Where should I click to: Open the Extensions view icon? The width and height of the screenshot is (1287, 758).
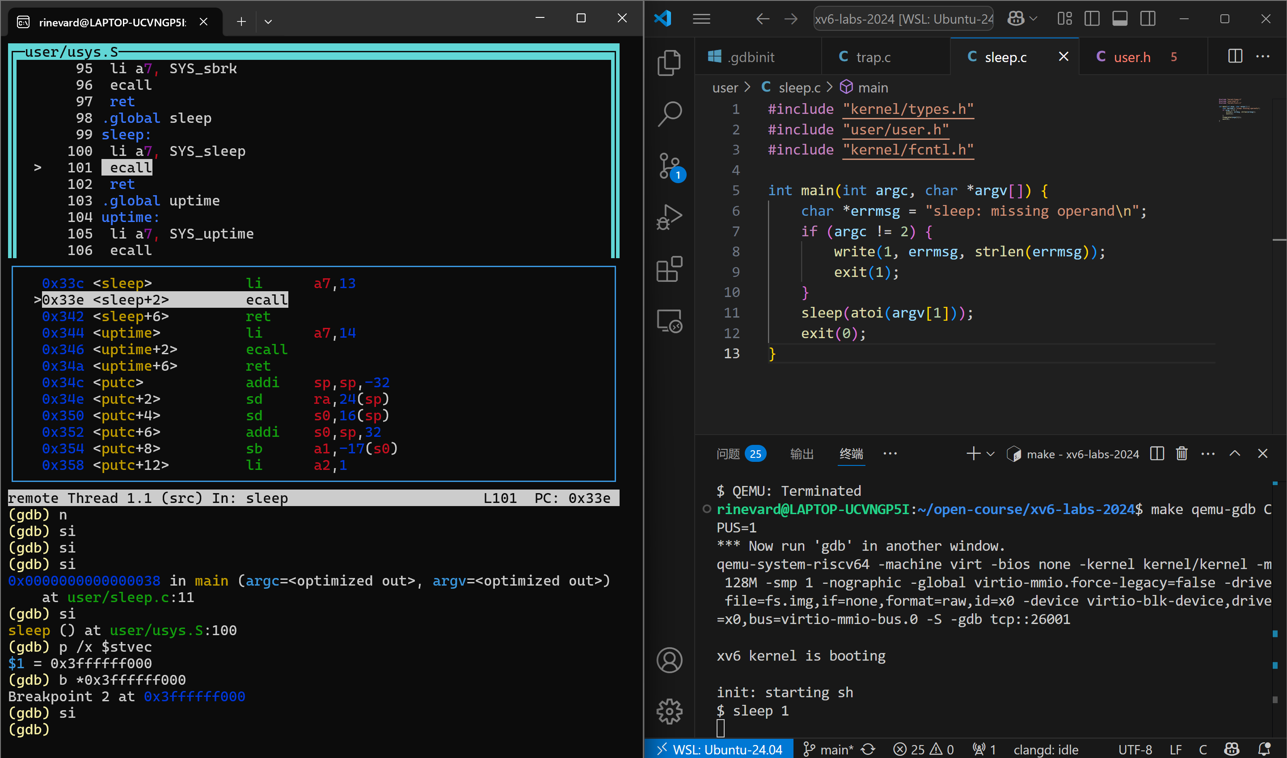click(x=669, y=269)
